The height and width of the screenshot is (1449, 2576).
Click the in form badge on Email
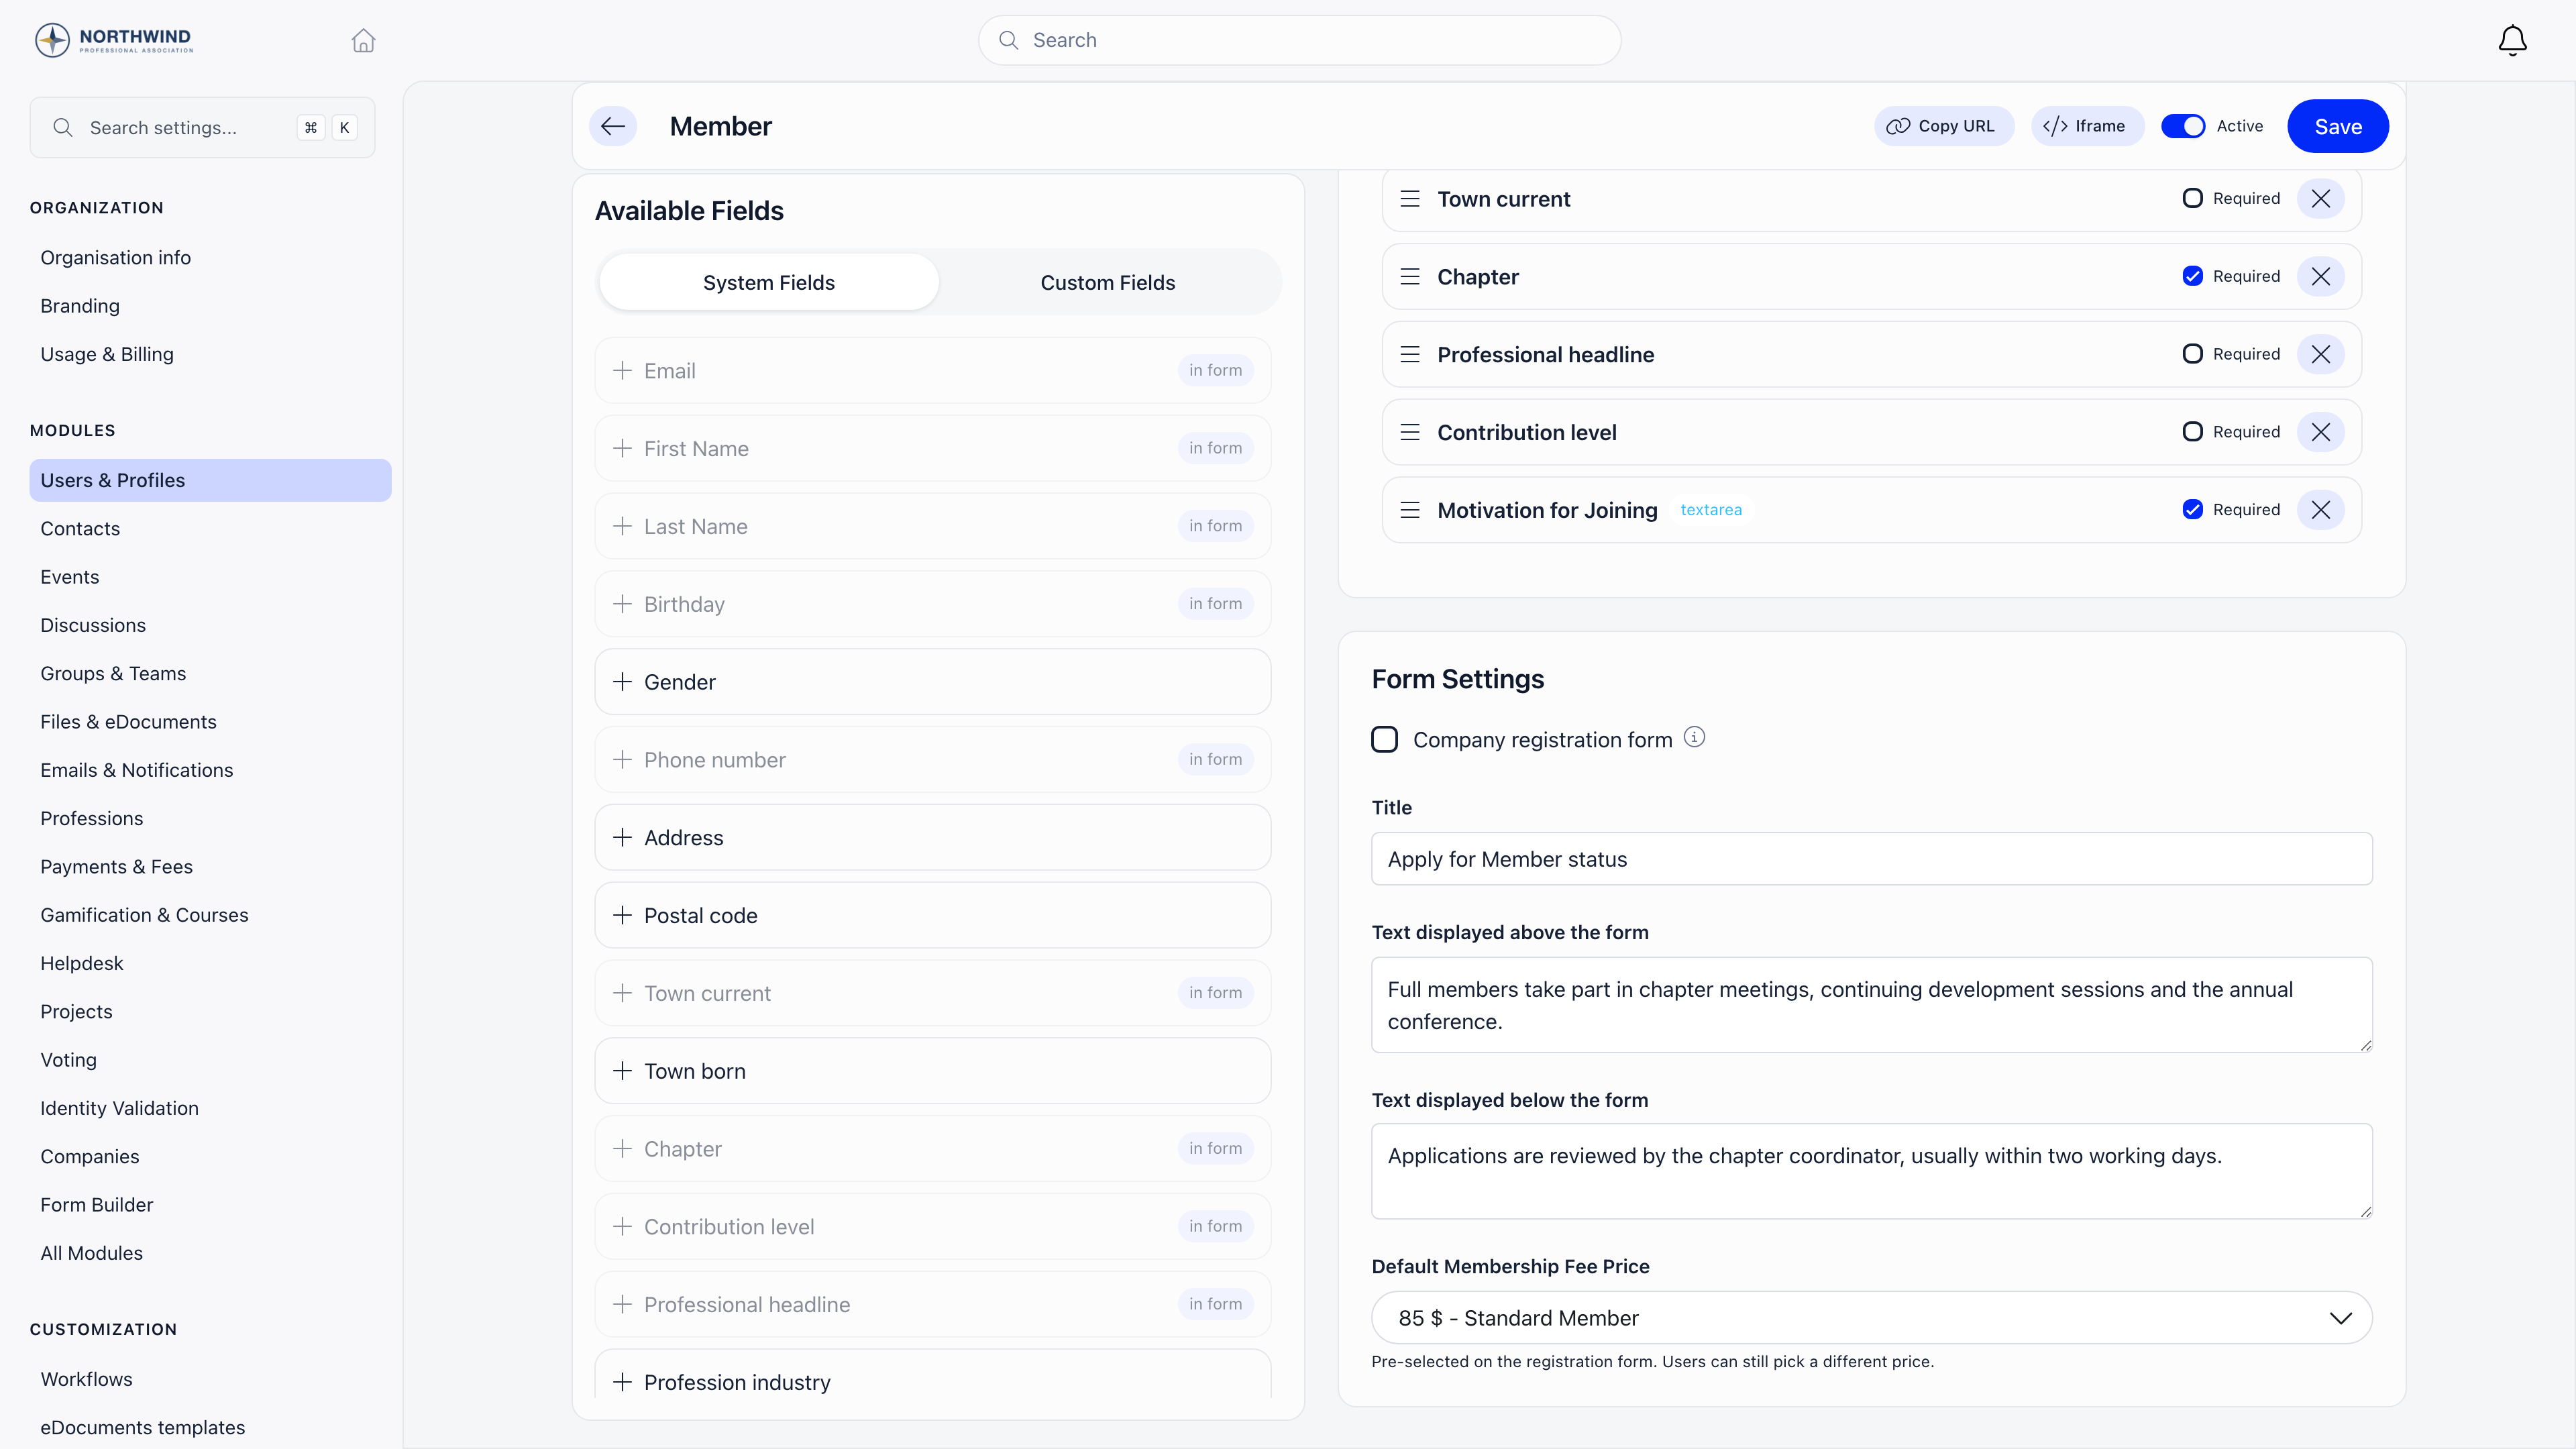(1215, 371)
